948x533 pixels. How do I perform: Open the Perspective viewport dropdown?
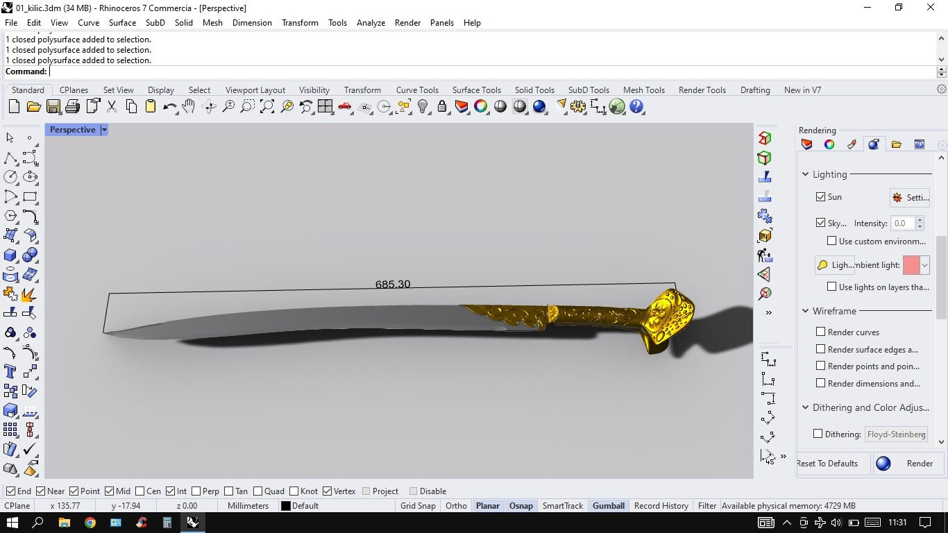(x=104, y=130)
